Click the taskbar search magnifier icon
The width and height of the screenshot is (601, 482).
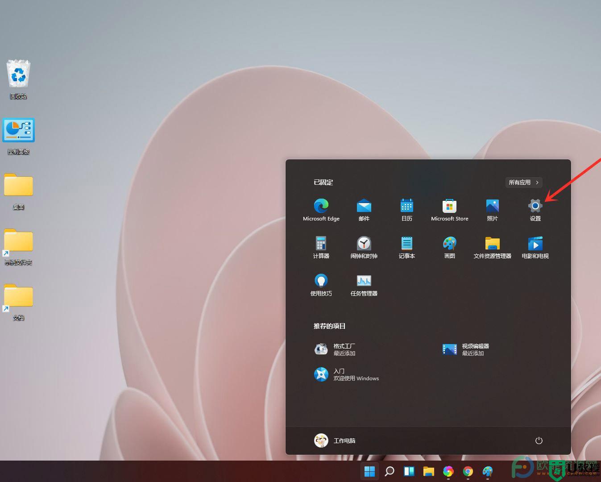(389, 471)
